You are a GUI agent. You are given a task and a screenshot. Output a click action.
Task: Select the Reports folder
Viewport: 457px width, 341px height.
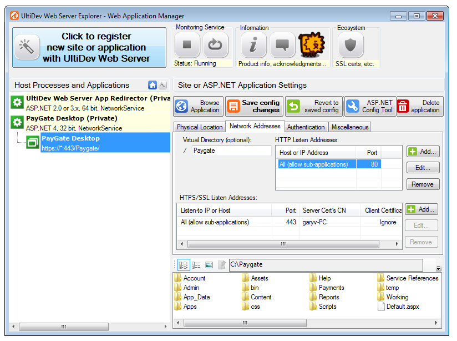pos(324,297)
